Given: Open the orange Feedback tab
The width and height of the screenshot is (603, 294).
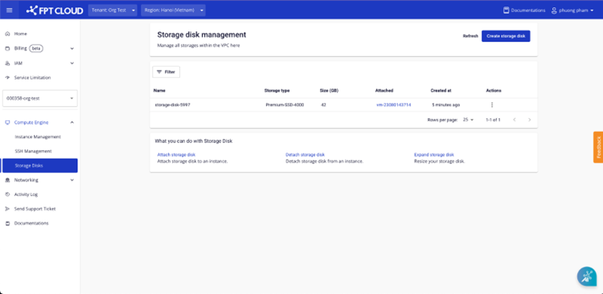Looking at the screenshot, I should (x=598, y=147).
